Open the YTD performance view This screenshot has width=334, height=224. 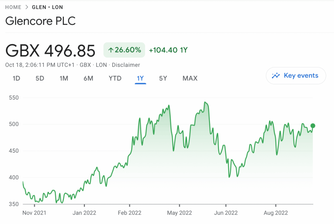115,78
